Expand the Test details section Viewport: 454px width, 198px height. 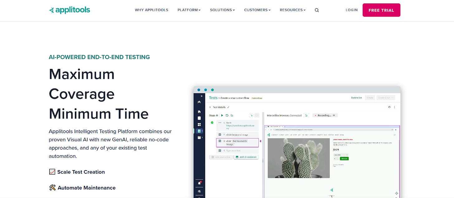pos(210,107)
